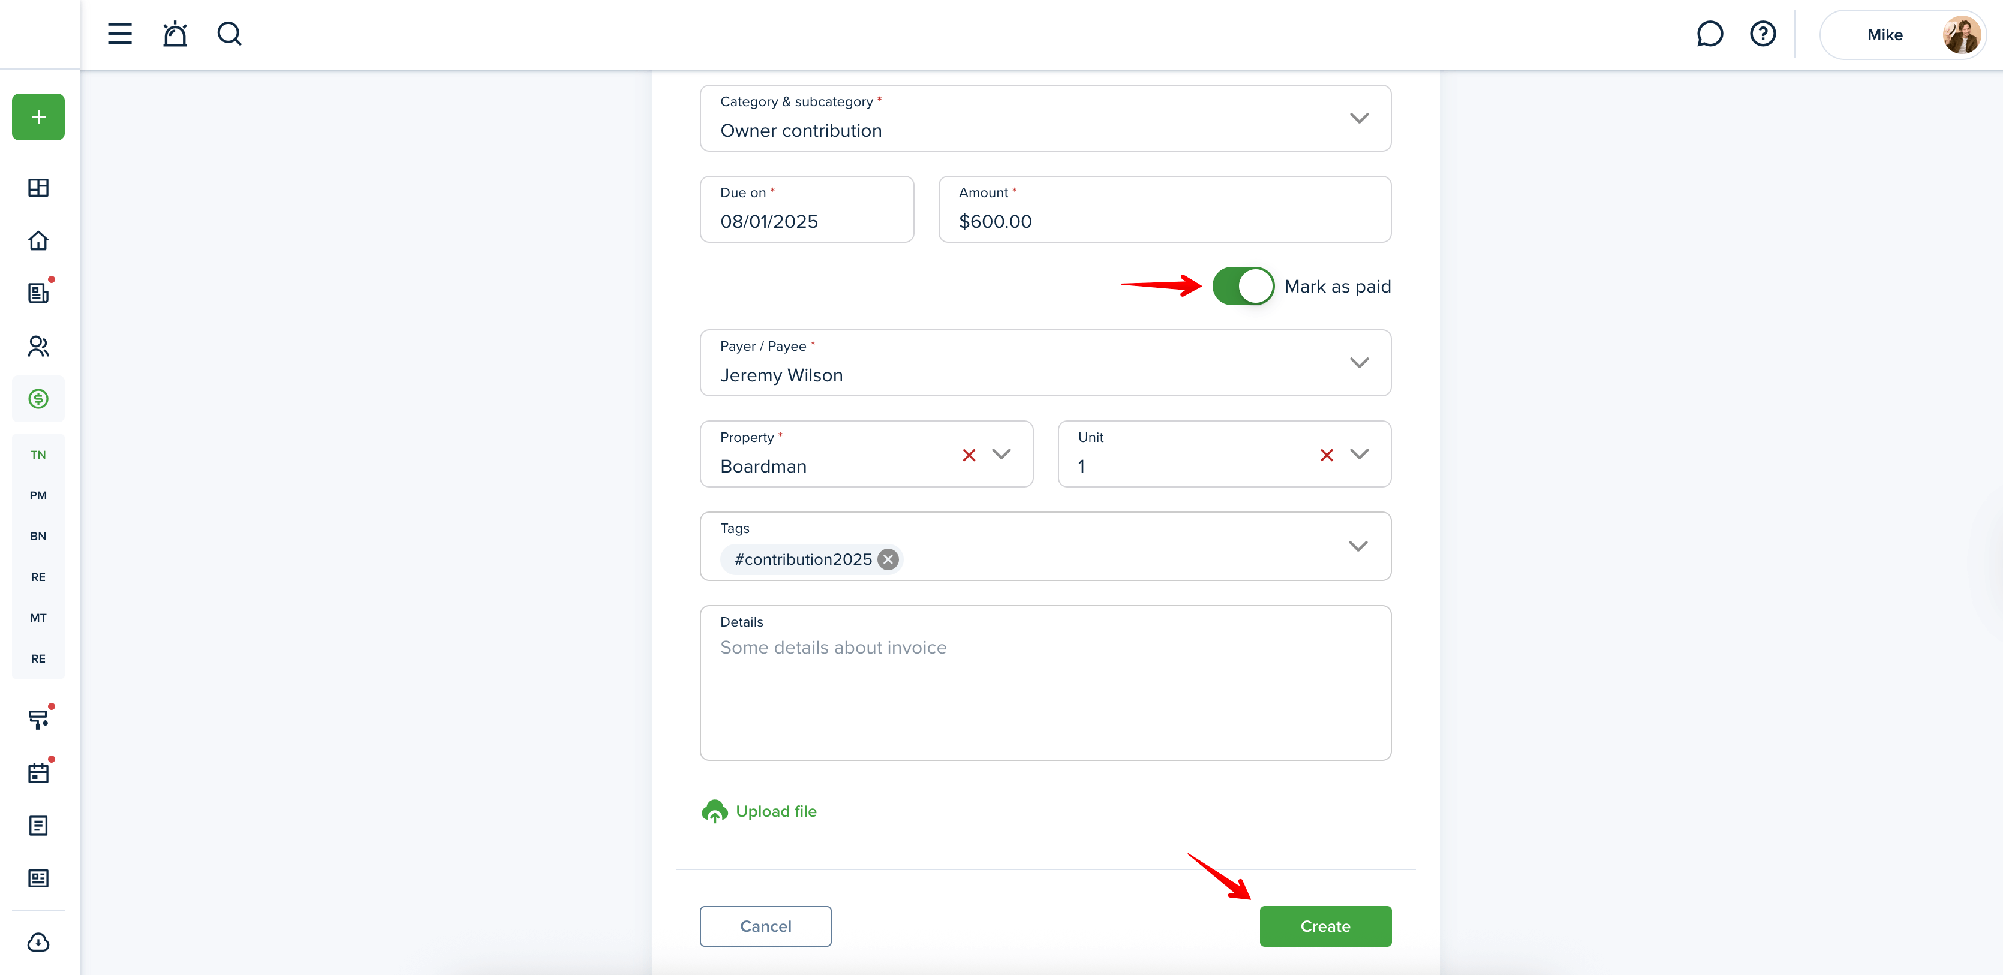Open the hamburger menu
Screen dimensions: 2003x975
point(120,34)
